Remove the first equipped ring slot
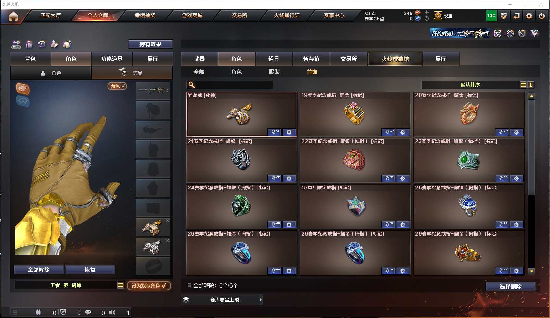550x318 pixels. 168,221
